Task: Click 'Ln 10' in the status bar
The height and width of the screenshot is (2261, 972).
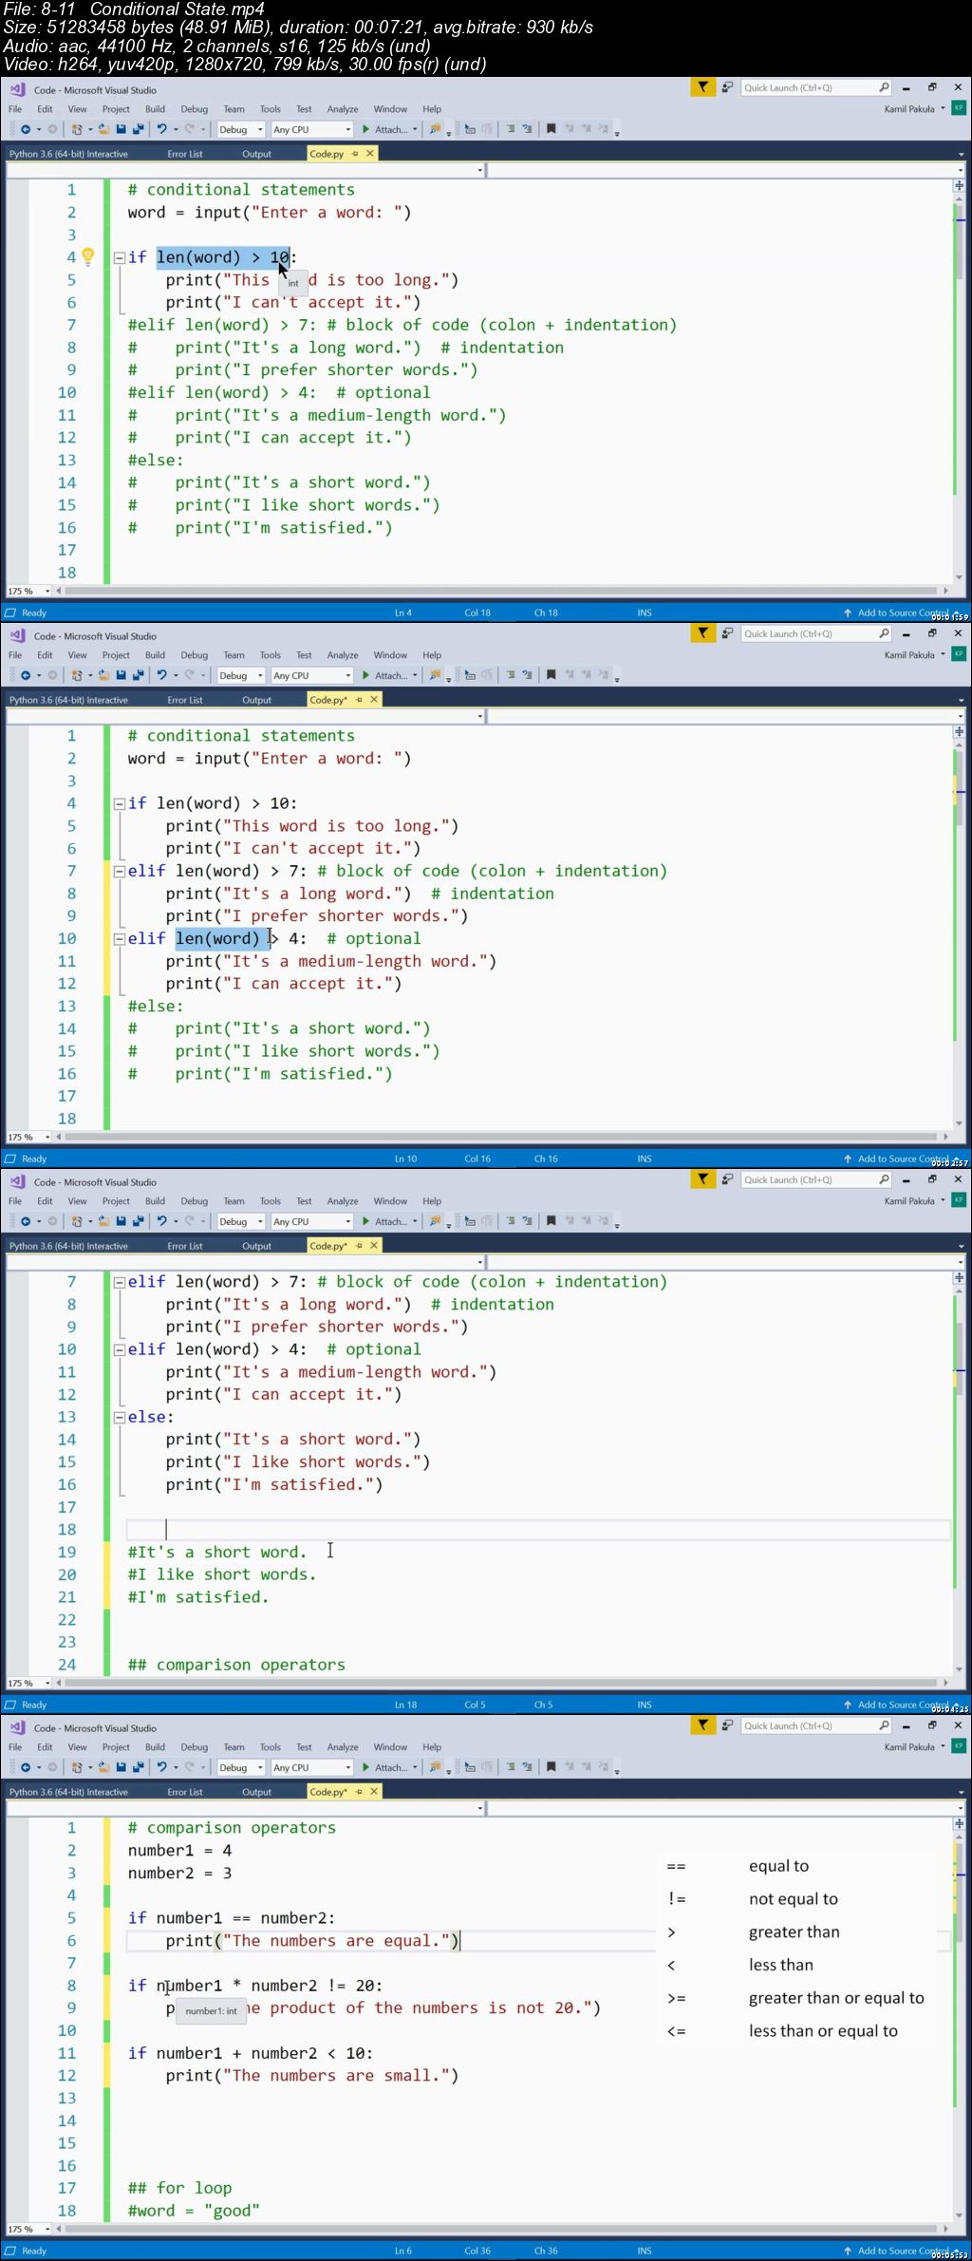Action: (405, 1159)
